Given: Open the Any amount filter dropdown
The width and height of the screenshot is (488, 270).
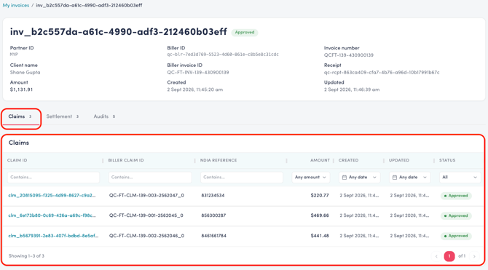Looking at the screenshot, I should (310, 178).
